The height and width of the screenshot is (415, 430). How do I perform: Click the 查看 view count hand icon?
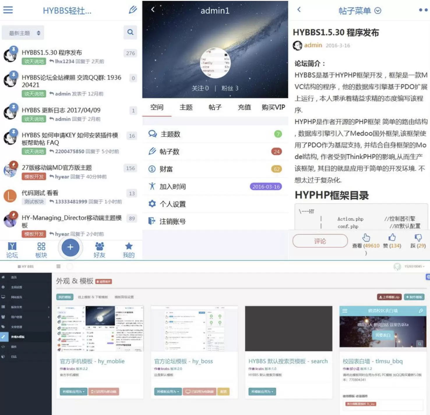(x=366, y=237)
